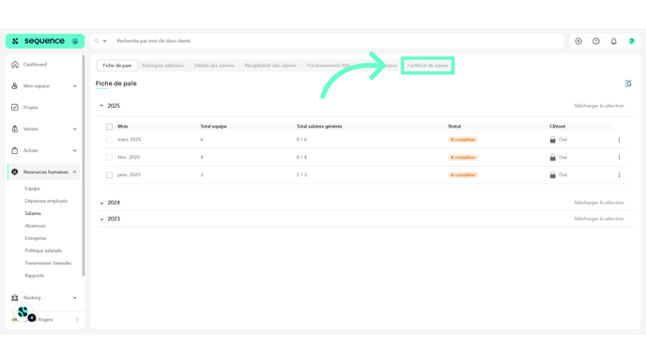Open the Certificat de salaire tab

[x=427, y=66]
